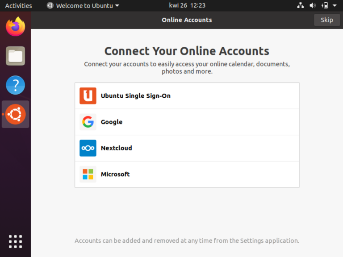Open the Activities overview
The width and height of the screenshot is (343, 257).
(18, 5)
